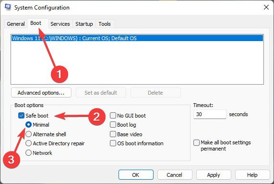Choose Alternate shell safe boot option
This screenshot has width=274, height=184.
tap(28, 134)
